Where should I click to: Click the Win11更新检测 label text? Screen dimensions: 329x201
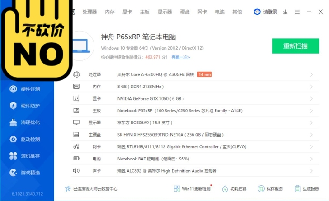(x=196, y=189)
